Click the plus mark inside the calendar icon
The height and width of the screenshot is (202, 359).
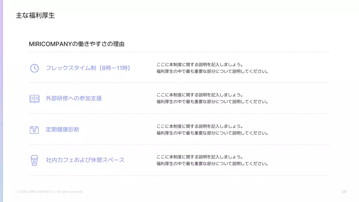tap(34, 130)
